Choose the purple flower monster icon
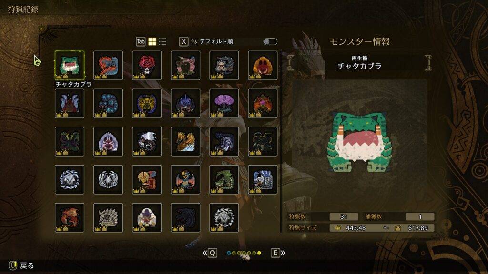This screenshot has width=488, height=274. click(224, 103)
